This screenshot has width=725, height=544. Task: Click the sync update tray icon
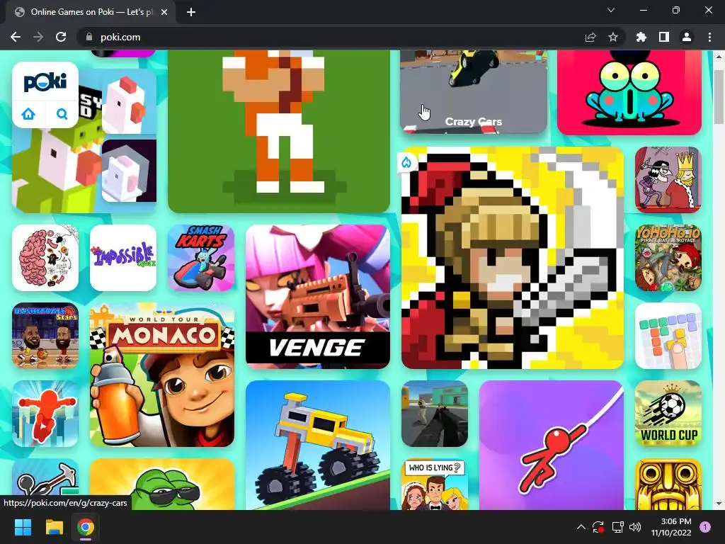(x=598, y=527)
